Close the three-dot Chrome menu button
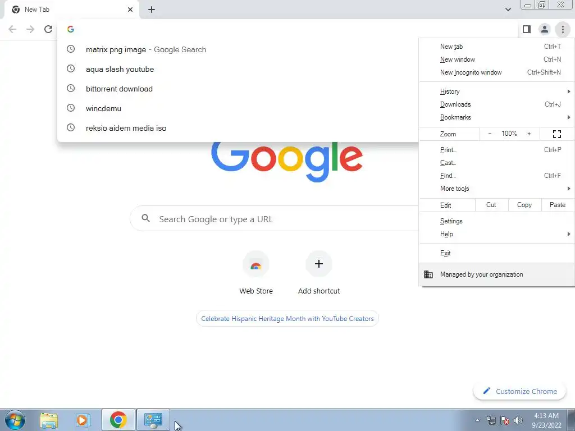 click(563, 29)
